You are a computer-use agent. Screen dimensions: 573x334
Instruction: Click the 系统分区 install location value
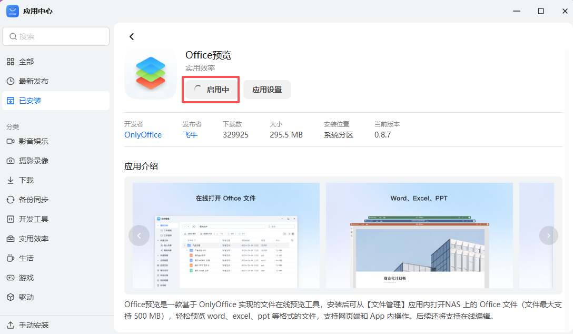coord(339,135)
